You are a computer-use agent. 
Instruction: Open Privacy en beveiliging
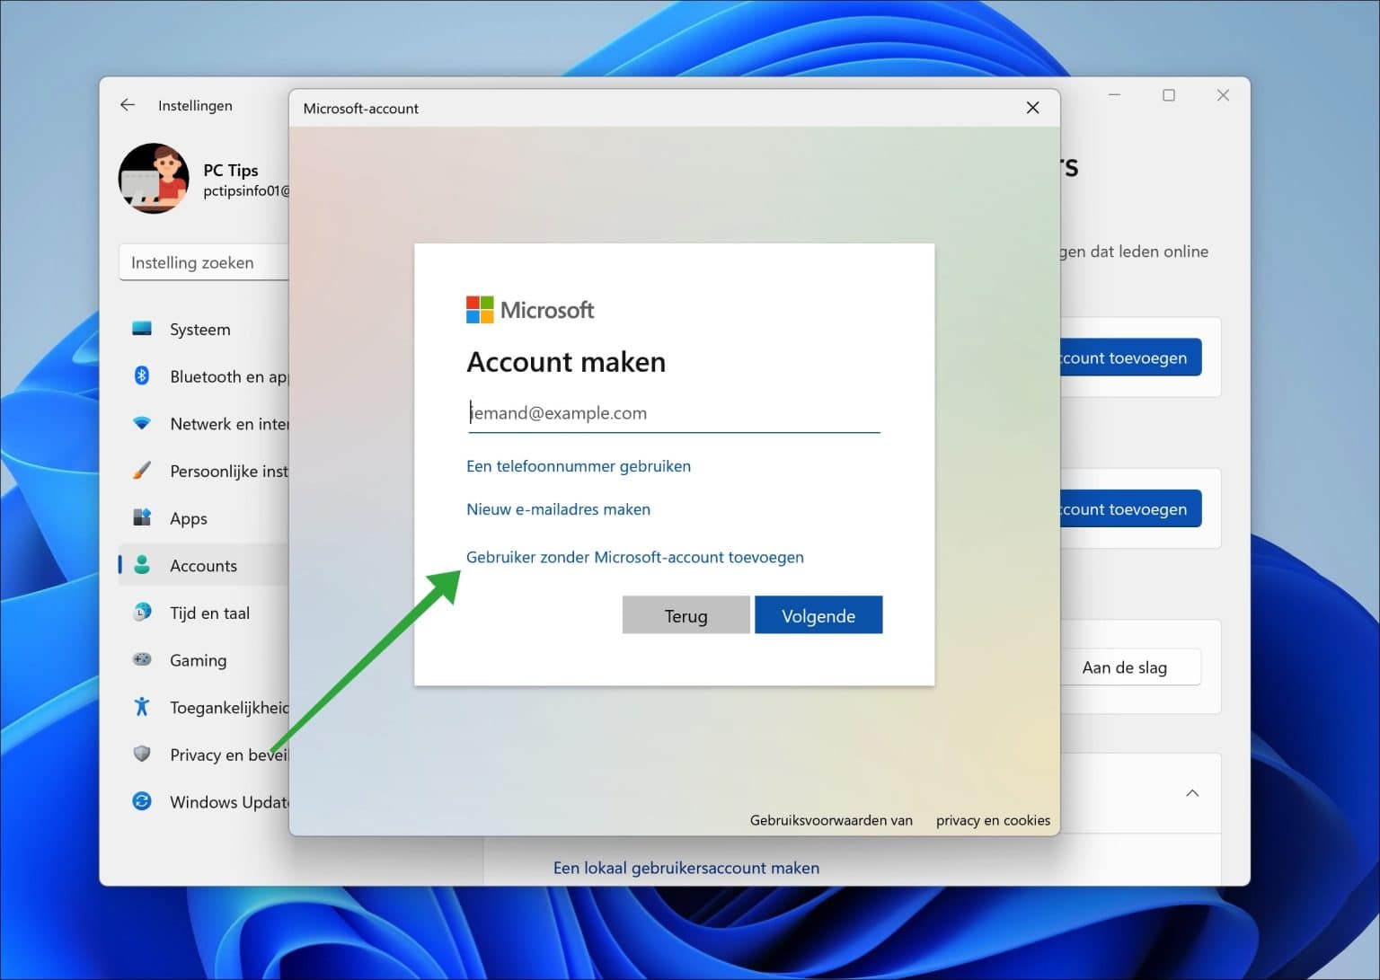[x=220, y=755]
